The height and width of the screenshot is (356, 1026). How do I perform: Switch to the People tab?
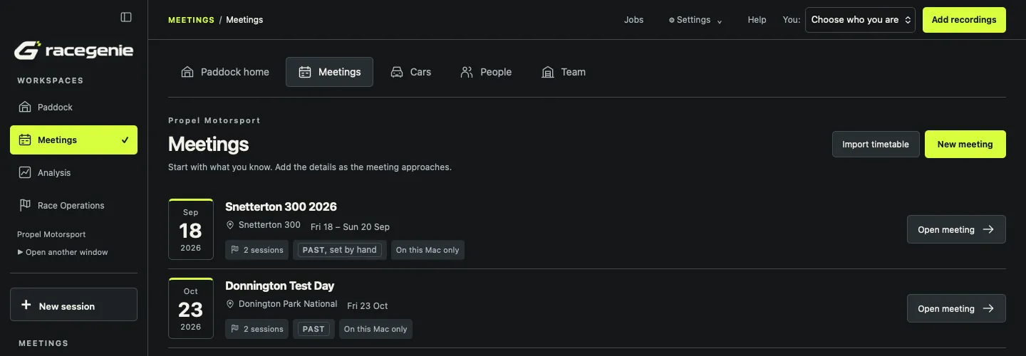[x=486, y=72]
